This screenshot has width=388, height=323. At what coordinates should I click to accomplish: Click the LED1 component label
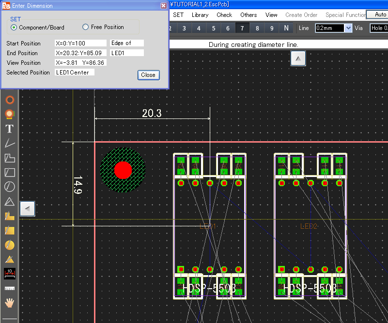[208, 226]
